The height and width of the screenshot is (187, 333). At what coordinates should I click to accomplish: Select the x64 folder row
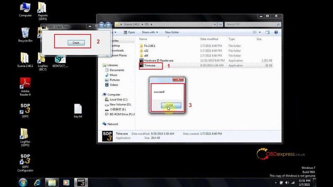click(206, 56)
